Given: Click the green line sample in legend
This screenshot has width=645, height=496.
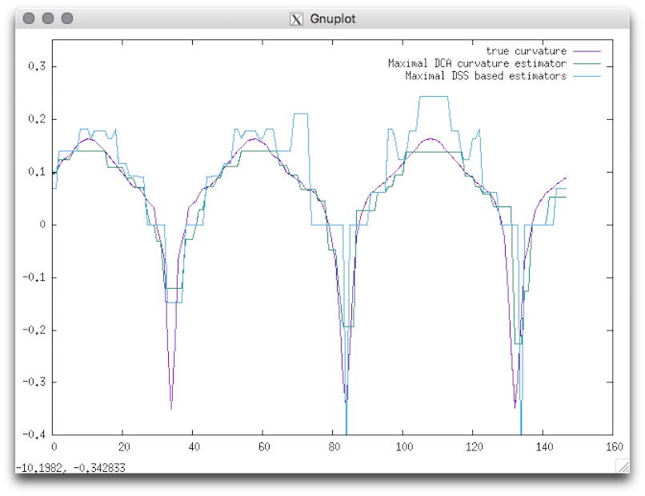Looking at the screenshot, I should click(586, 64).
